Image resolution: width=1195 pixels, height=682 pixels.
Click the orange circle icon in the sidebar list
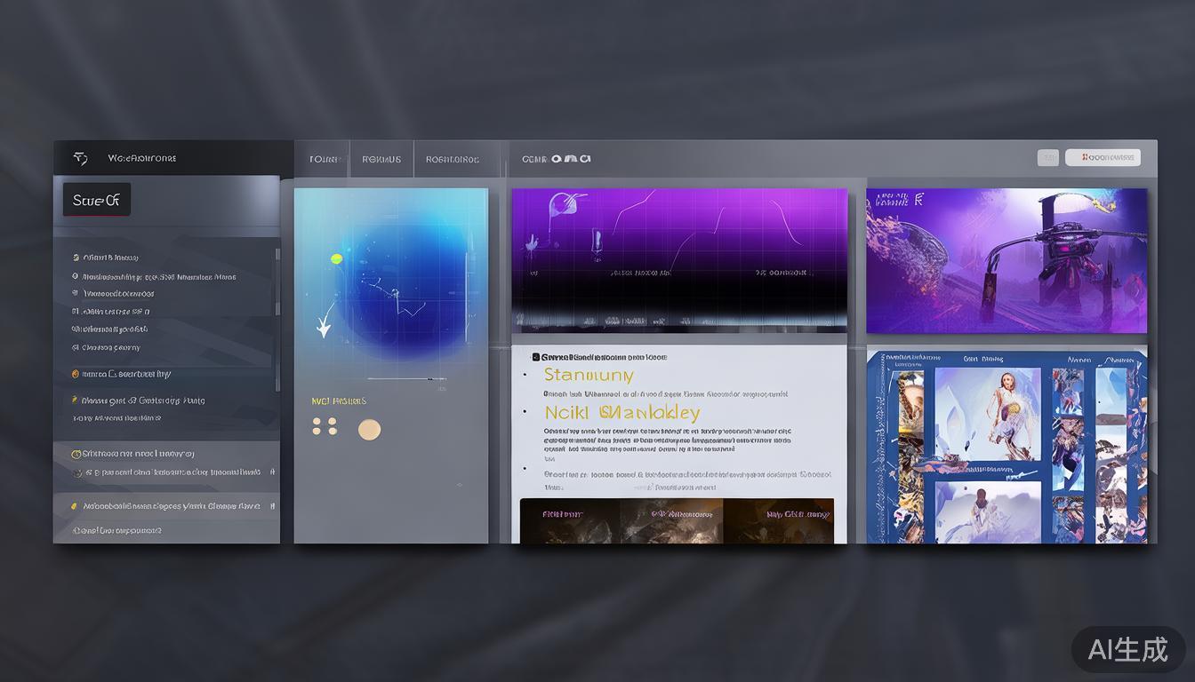coord(75,374)
